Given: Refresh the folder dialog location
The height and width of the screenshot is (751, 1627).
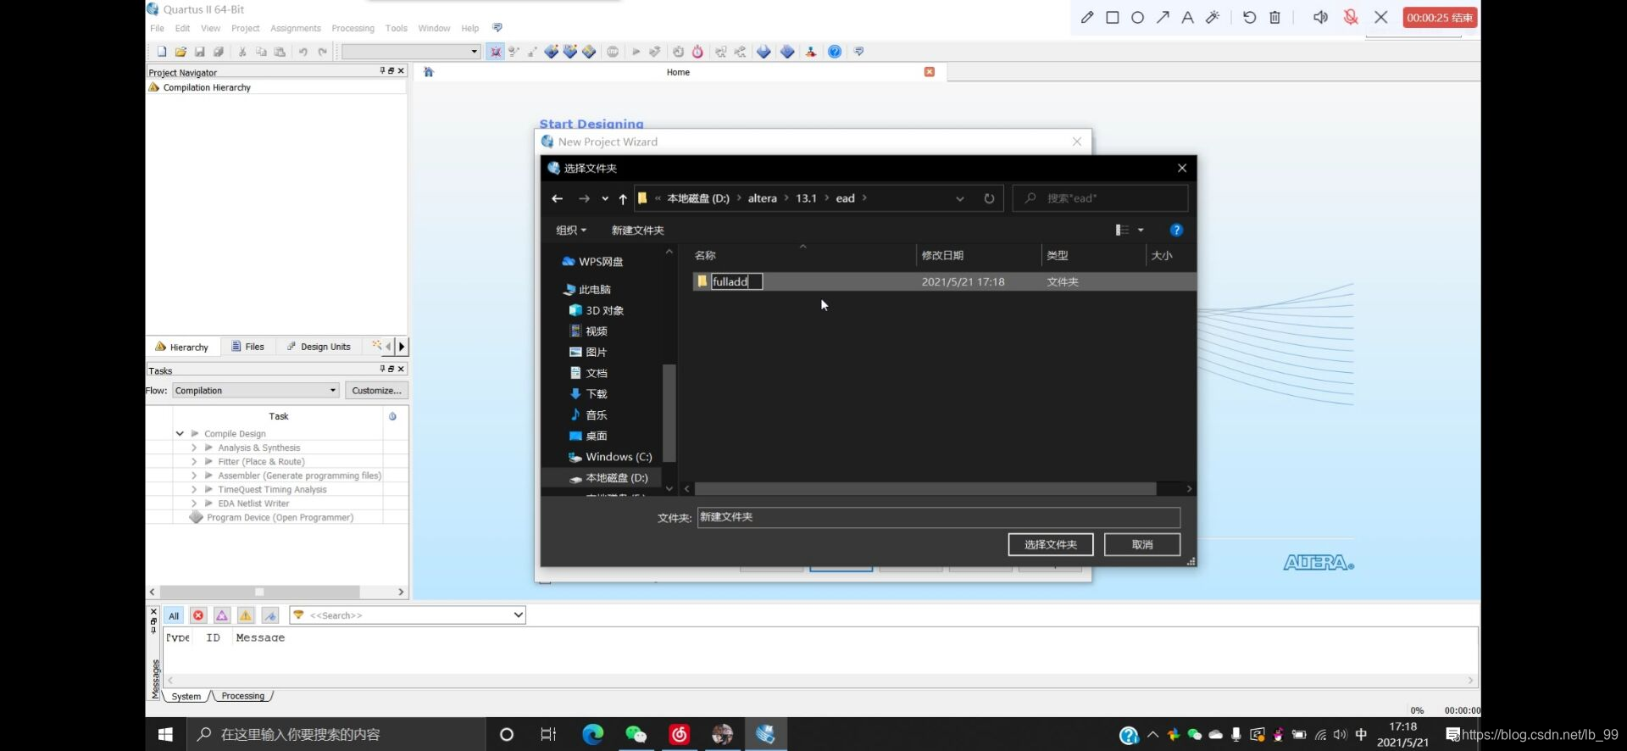Looking at the screenshot, I should click(x=989, y=198).
